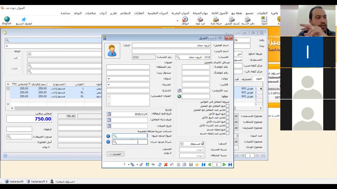Viewport: 337px width, 189px height.
Task: Go to last record in العميل dialog
Action: [230, 165]
